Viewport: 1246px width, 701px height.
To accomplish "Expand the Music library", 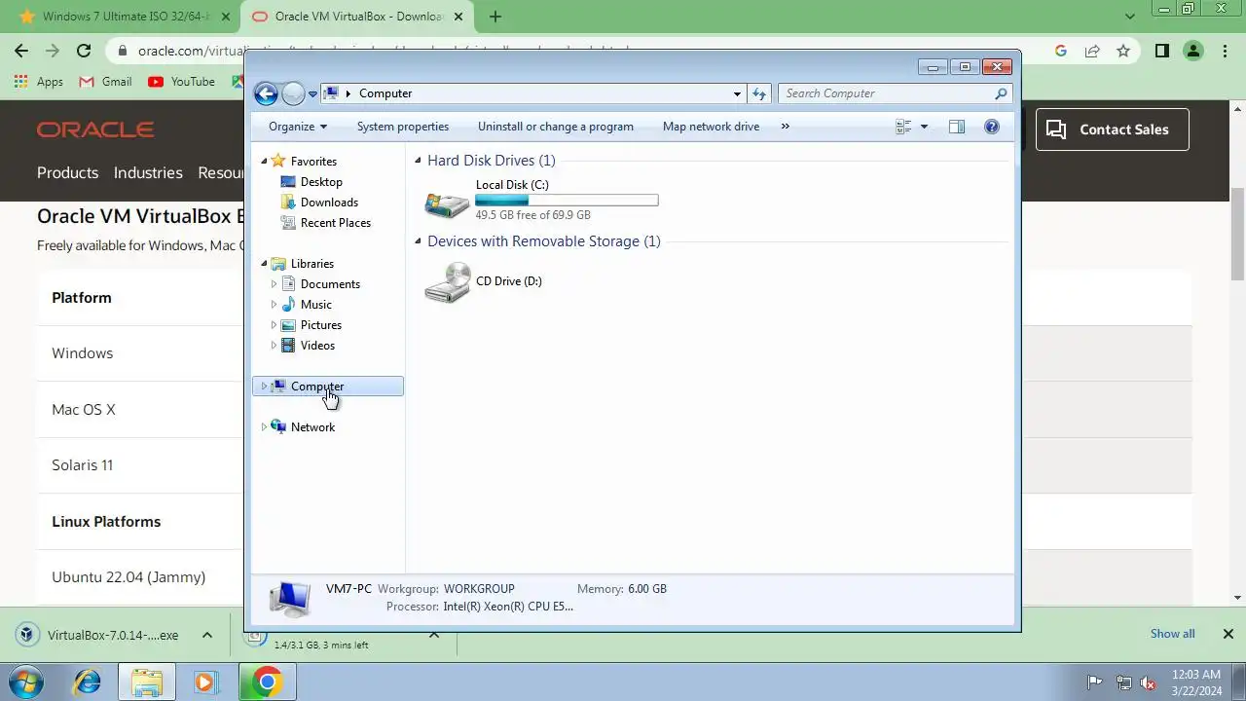I will [x=274, y=305].
